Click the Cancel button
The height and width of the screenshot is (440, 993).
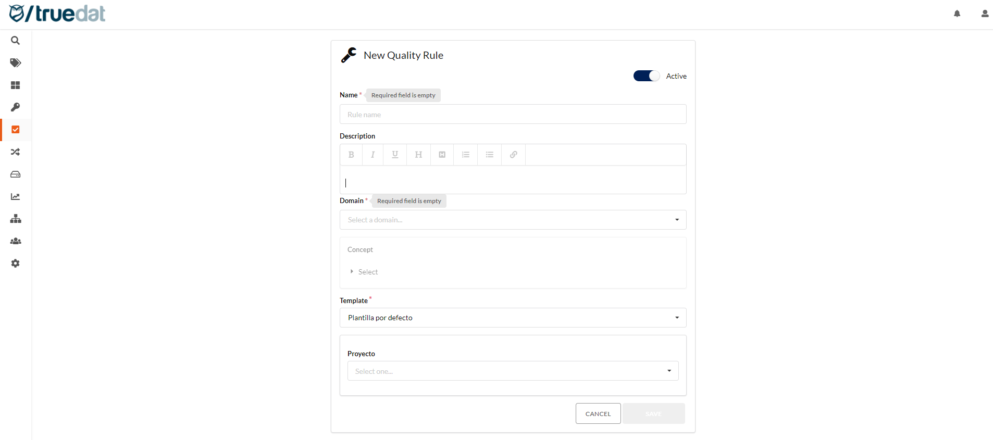coord(598,413)
